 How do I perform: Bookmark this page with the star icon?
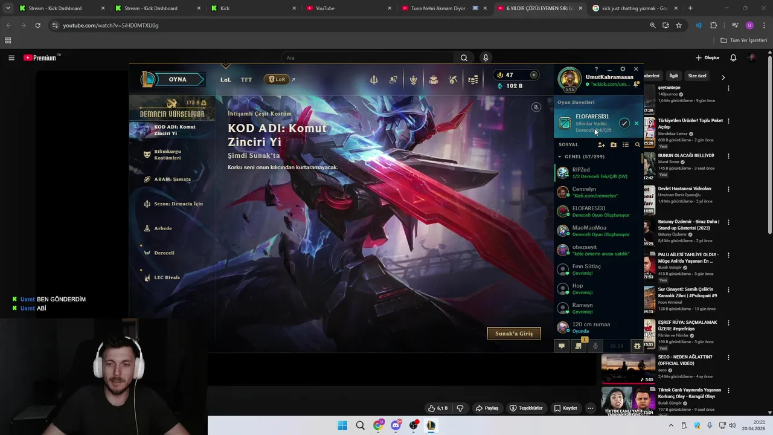[x=679, y=25]
